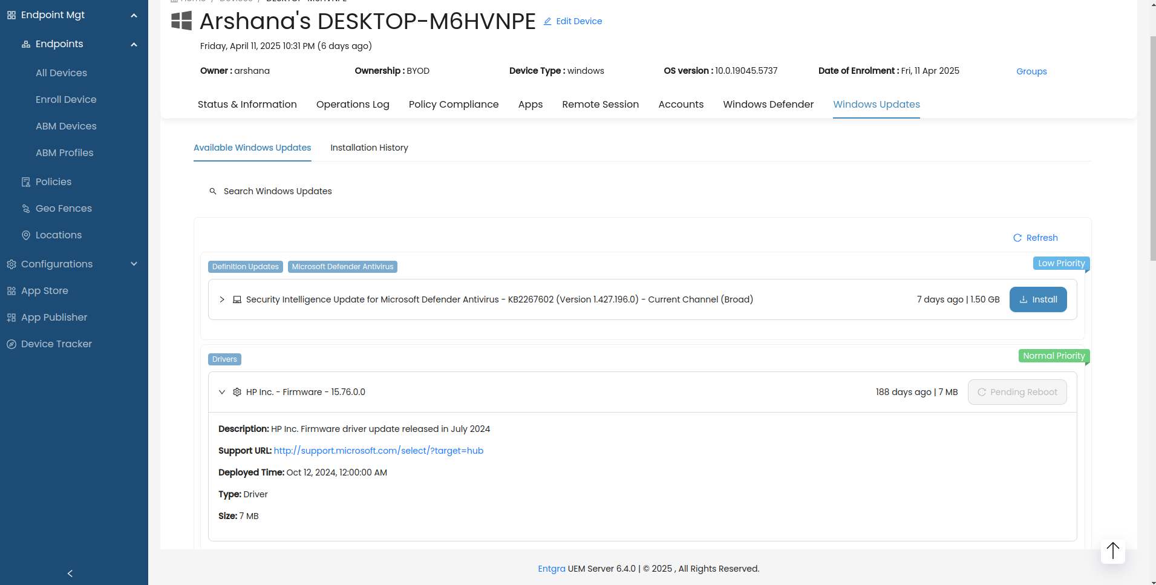Open the Remote Session tab
The width and height of the screenshot is (1156, 585).
click(x=601, y=104)
